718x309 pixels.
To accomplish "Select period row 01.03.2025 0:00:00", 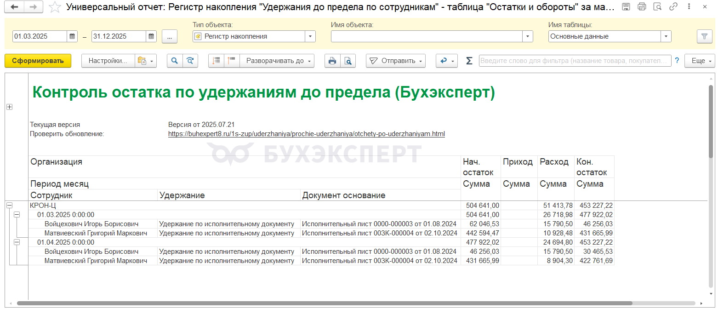I will click(x=245, y=215).
